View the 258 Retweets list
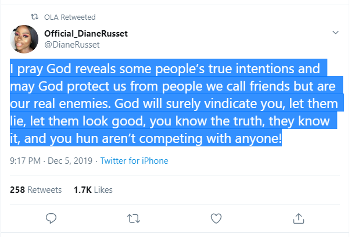351x237 pixels. click(36, 189)
